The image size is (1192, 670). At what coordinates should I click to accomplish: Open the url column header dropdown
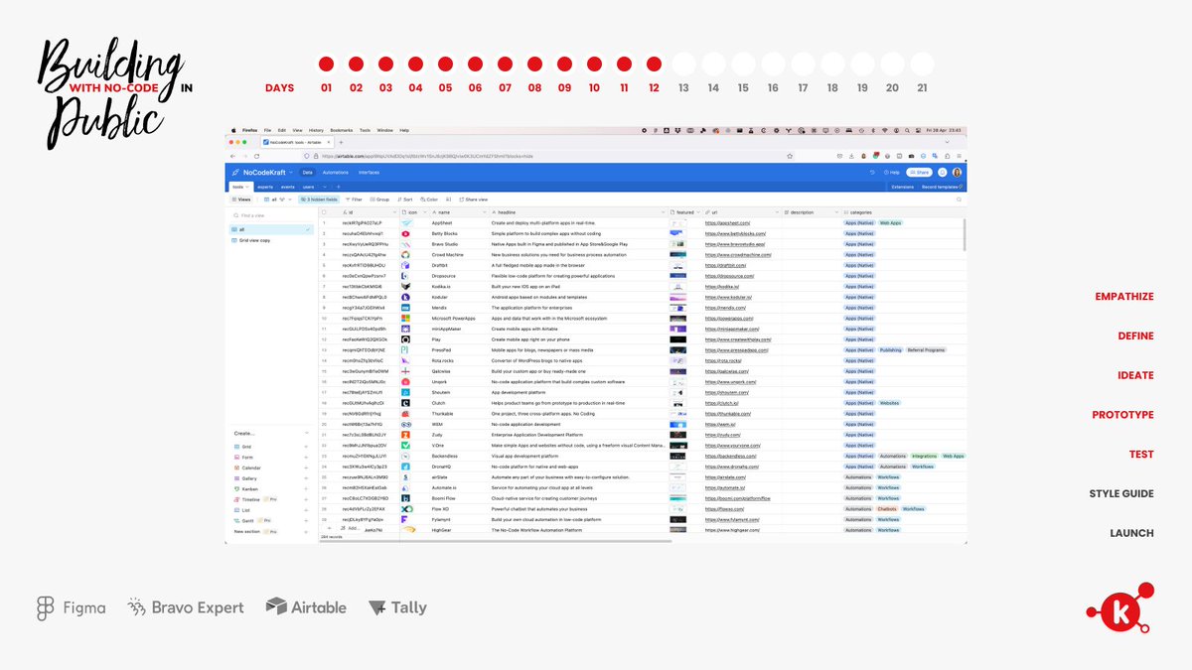click(x=777, y=212)
